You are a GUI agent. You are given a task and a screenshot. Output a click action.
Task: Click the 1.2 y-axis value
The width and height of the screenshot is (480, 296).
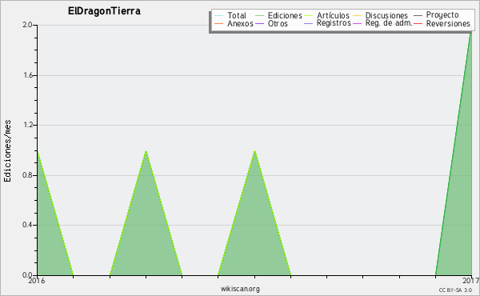pyautogui.click(x=28, y=125)
